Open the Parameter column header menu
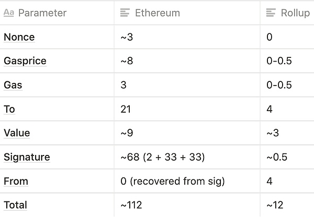 42,13
